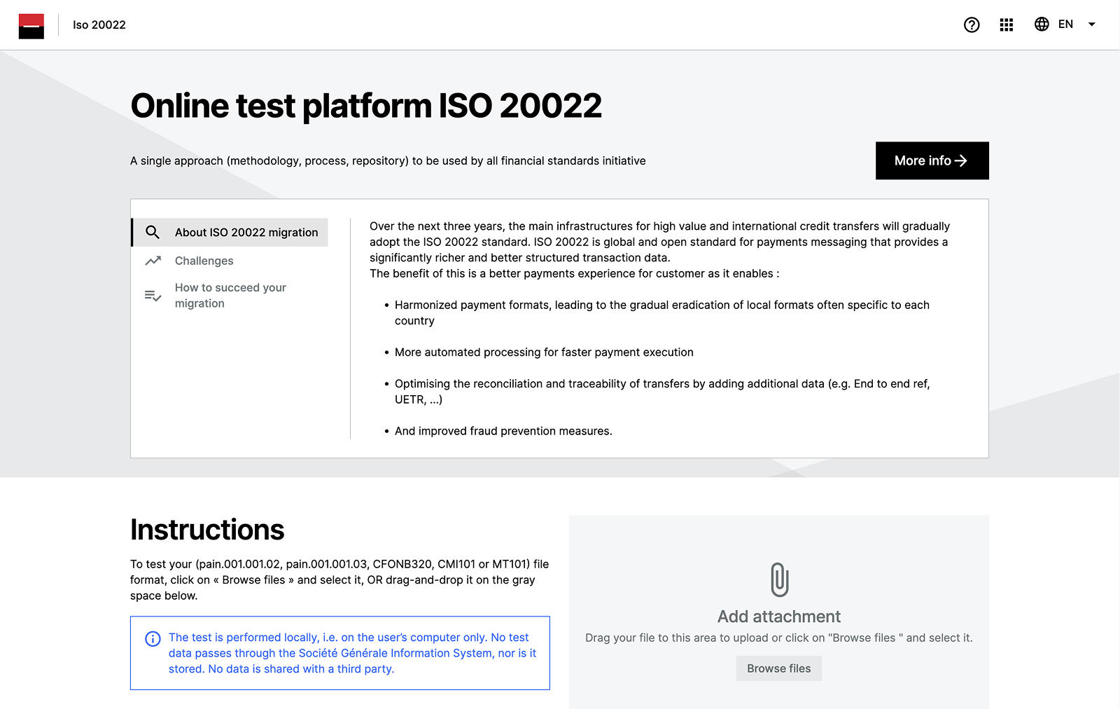Click the red and black Société Générale logo
This screenshot has width=1120, height=709.
[31, 26]
